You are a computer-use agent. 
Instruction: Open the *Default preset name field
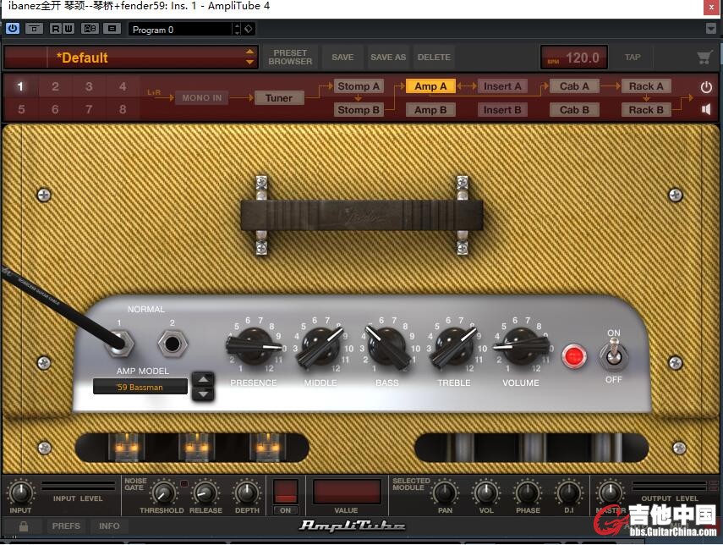coord(147,58)
